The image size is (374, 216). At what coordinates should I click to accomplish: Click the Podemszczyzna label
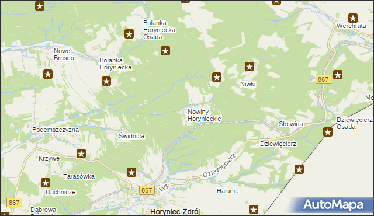pos(56,130)
